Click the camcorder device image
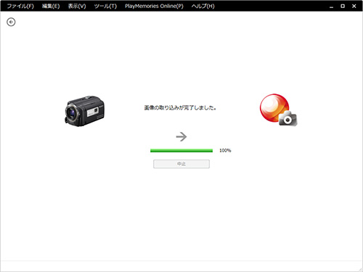 tap(84, 111)
